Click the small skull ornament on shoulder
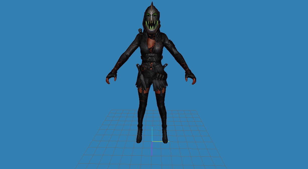308x169 pixels. (140, 31)
